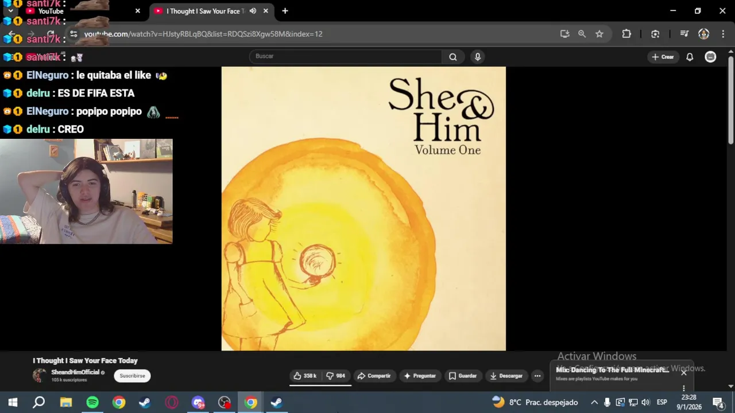The width and height of the screenshot is (735, 413).
Task: Open the network icon in system tray
Action: [633, 402]
